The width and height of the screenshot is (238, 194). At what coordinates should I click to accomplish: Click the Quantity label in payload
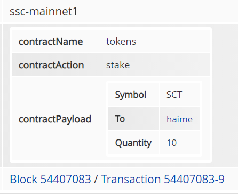(133, 143)
